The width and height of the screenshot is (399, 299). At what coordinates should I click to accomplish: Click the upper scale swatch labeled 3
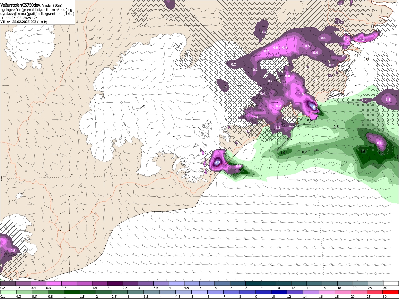(x=146, y=283)
